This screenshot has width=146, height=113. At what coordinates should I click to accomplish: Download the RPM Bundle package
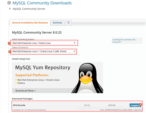point(135,105)
